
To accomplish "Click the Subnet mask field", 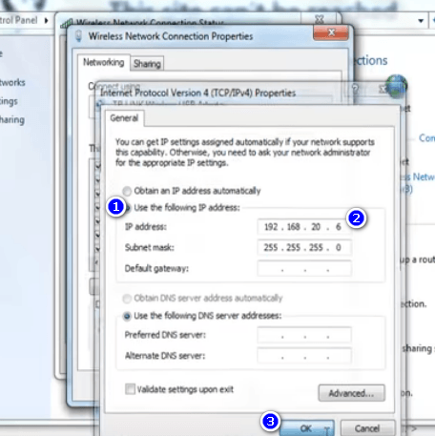I will (x=304, y=247).
